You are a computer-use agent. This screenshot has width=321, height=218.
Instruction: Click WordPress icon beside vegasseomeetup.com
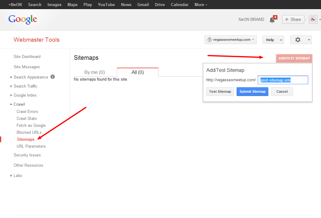click(x=209, y=40)
